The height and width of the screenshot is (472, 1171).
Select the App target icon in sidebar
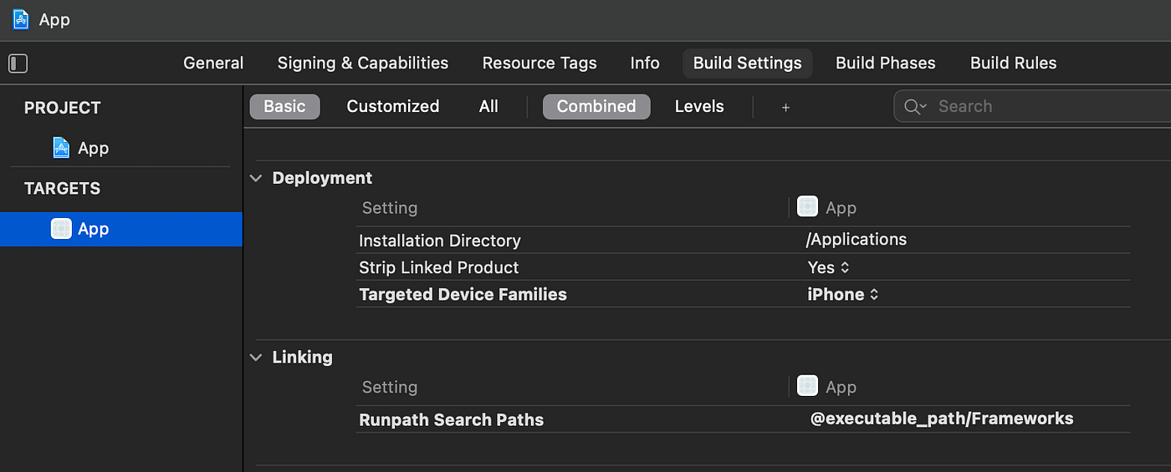61,229
